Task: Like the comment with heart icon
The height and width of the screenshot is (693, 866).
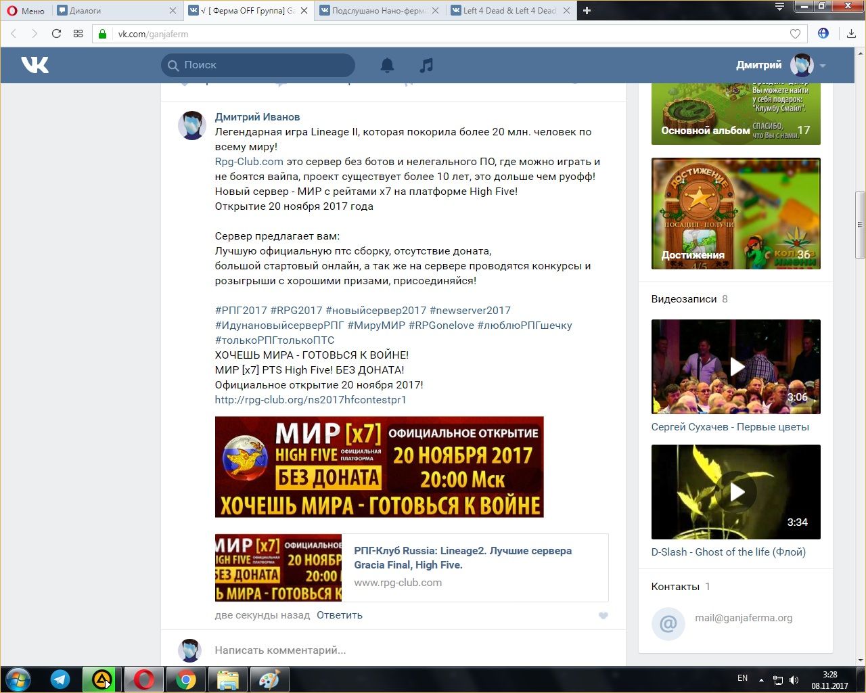Action: [x=603, y=615]
